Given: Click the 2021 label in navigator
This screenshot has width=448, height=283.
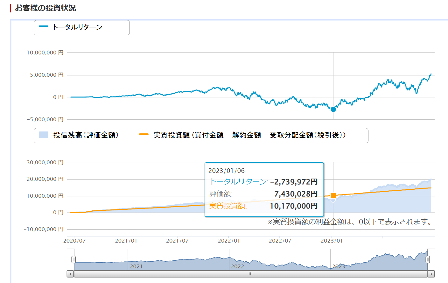Looking at the screenshot, I should 136,266.
